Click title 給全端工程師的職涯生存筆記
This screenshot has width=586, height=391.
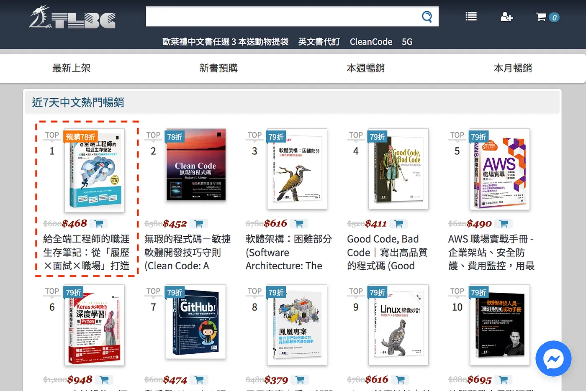(86, 253)
